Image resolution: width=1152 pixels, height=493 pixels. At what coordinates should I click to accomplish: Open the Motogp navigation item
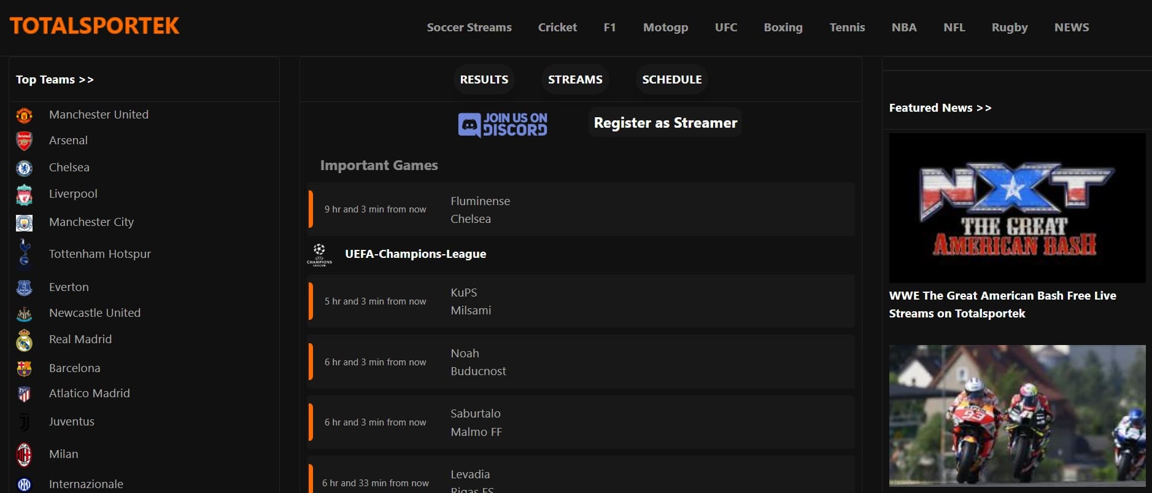tap(665, 28)
